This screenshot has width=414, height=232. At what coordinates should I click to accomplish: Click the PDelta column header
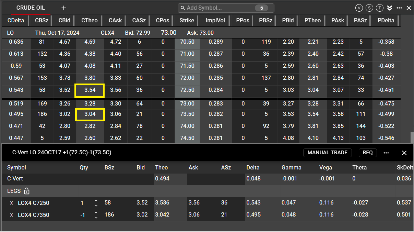coord(386,20)
